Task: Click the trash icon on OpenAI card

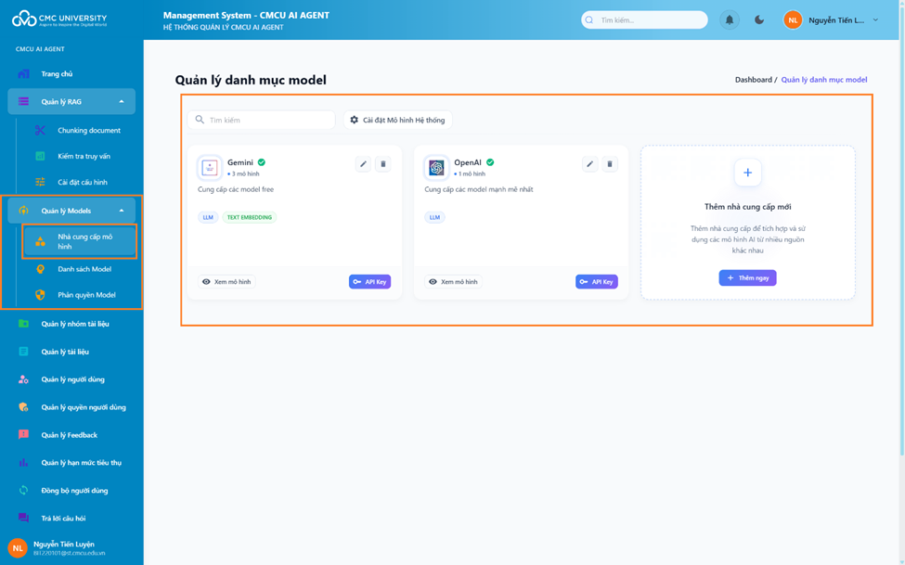Action: tap(610, 164)
